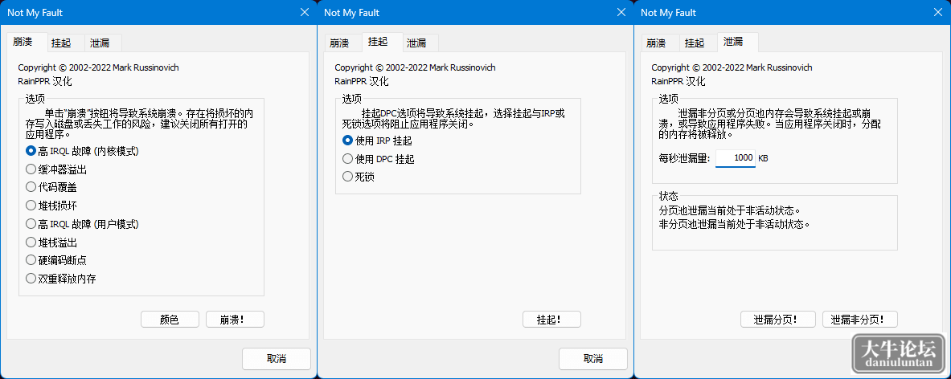Click the 颜色 button
Screen dimensions: 951x379
point(170,320)
